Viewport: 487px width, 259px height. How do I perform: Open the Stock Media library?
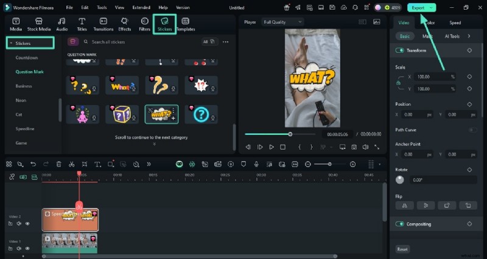(39, 24)
